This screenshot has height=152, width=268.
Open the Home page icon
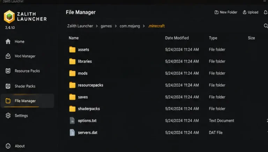point(8,42)
